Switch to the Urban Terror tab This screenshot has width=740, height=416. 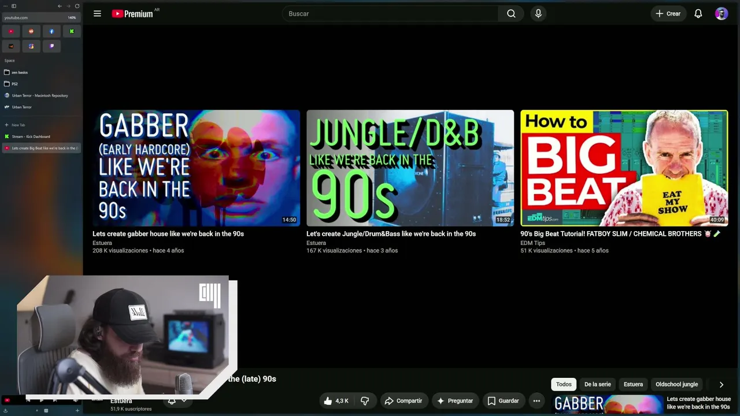[40, 107]
